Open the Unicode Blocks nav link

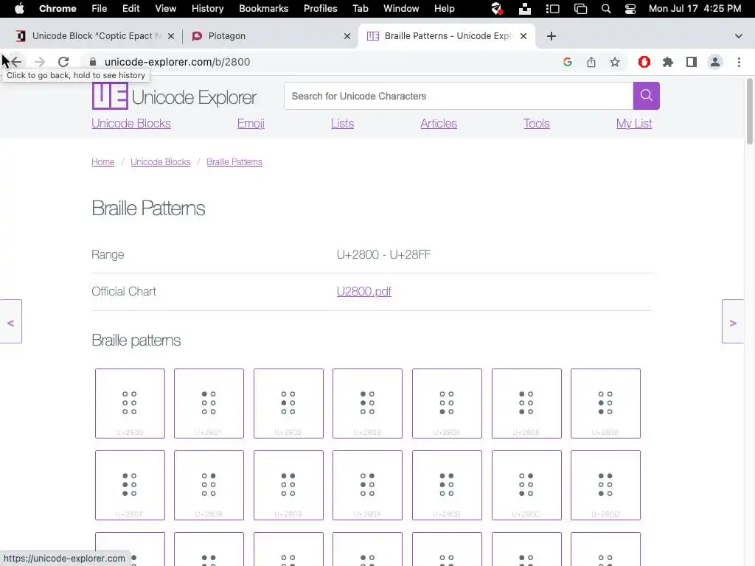click(x=131, y=123)
